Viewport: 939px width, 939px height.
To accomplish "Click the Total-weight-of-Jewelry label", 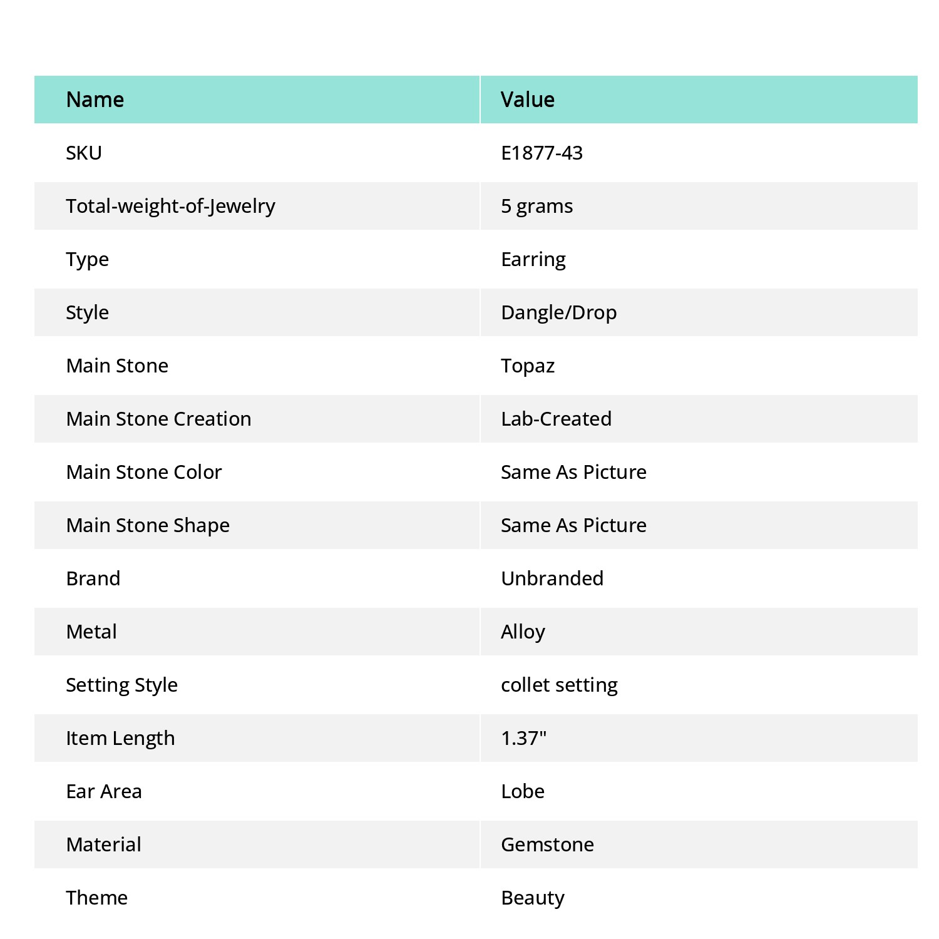I will [170, 206].
